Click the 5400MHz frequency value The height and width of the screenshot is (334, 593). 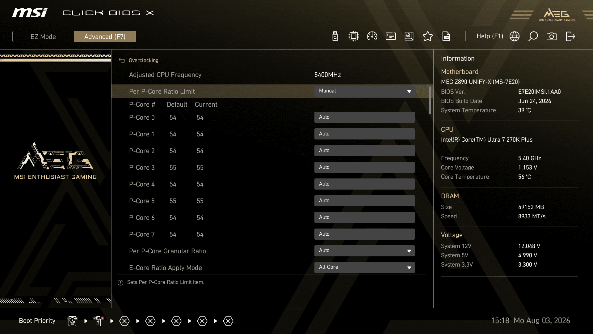[328, 75]
